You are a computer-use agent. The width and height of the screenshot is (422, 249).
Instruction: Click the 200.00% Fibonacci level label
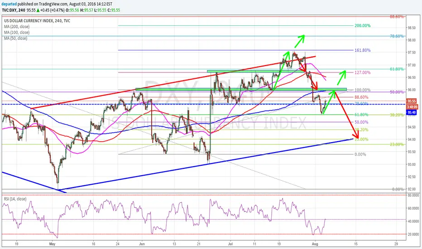(x=362, y=25)
